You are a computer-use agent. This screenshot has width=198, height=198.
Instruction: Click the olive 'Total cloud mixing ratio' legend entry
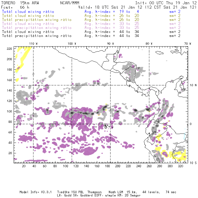[28, 16]
